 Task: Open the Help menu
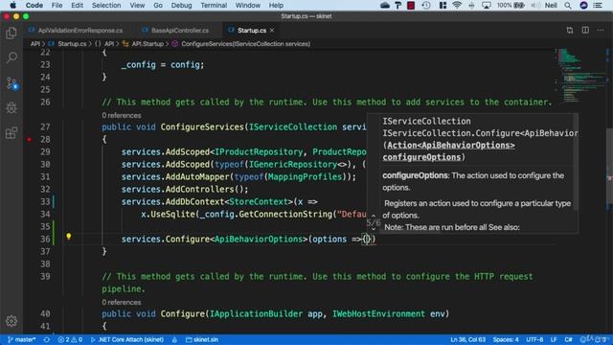click(x=276, y=5)
